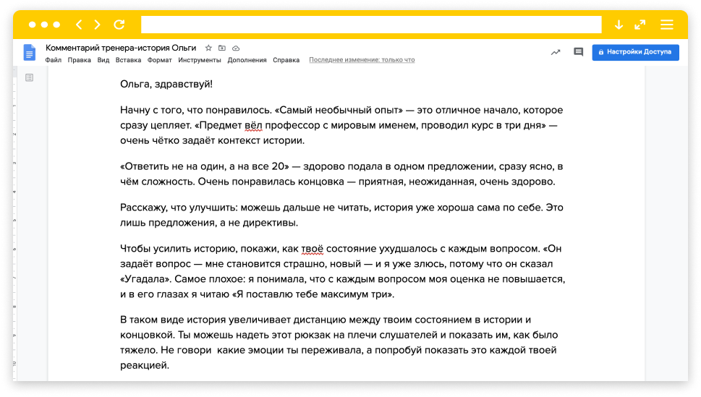Move the document using the folder icon
This screenshot has width=701, height=397.
(x=222, y=48)
